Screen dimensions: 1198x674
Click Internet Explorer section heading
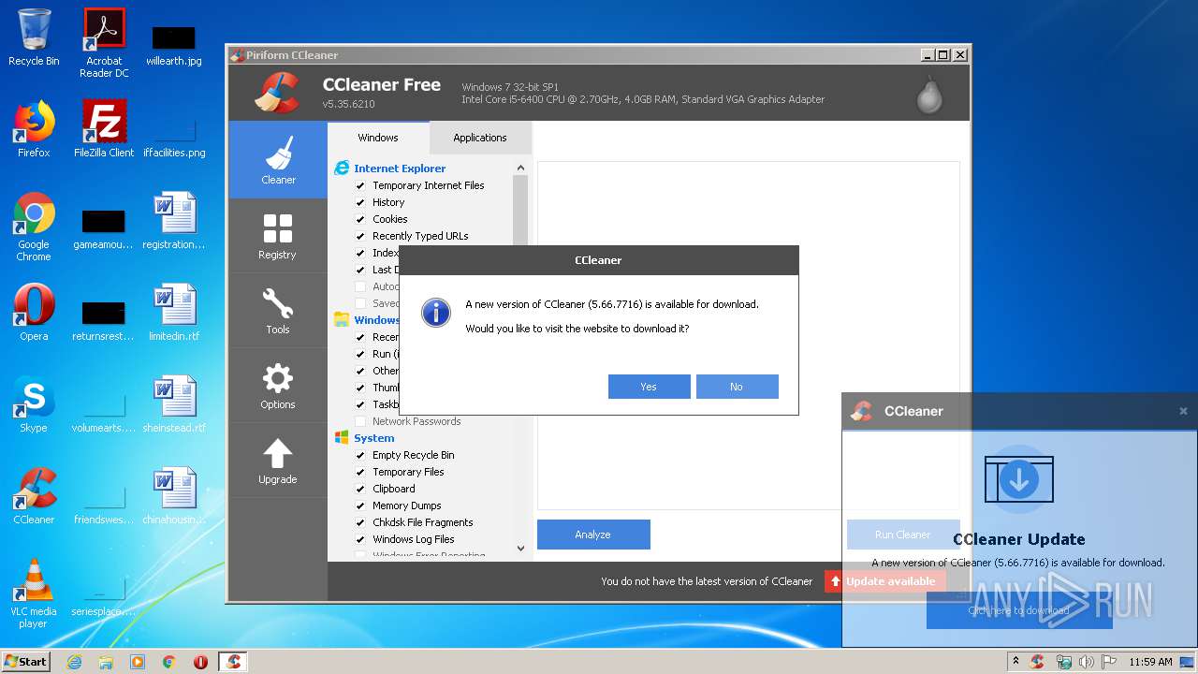400,168
